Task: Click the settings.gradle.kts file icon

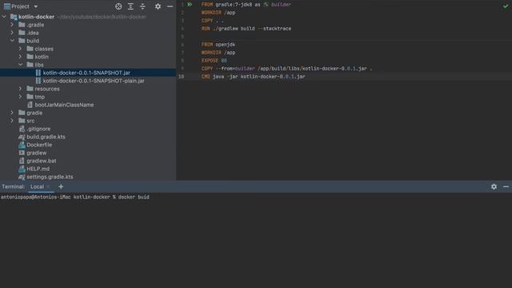Action: (x=22, y=177)
